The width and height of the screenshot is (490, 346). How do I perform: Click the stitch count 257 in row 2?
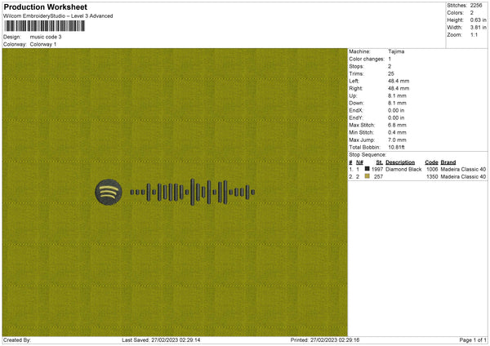click(378, 177)
